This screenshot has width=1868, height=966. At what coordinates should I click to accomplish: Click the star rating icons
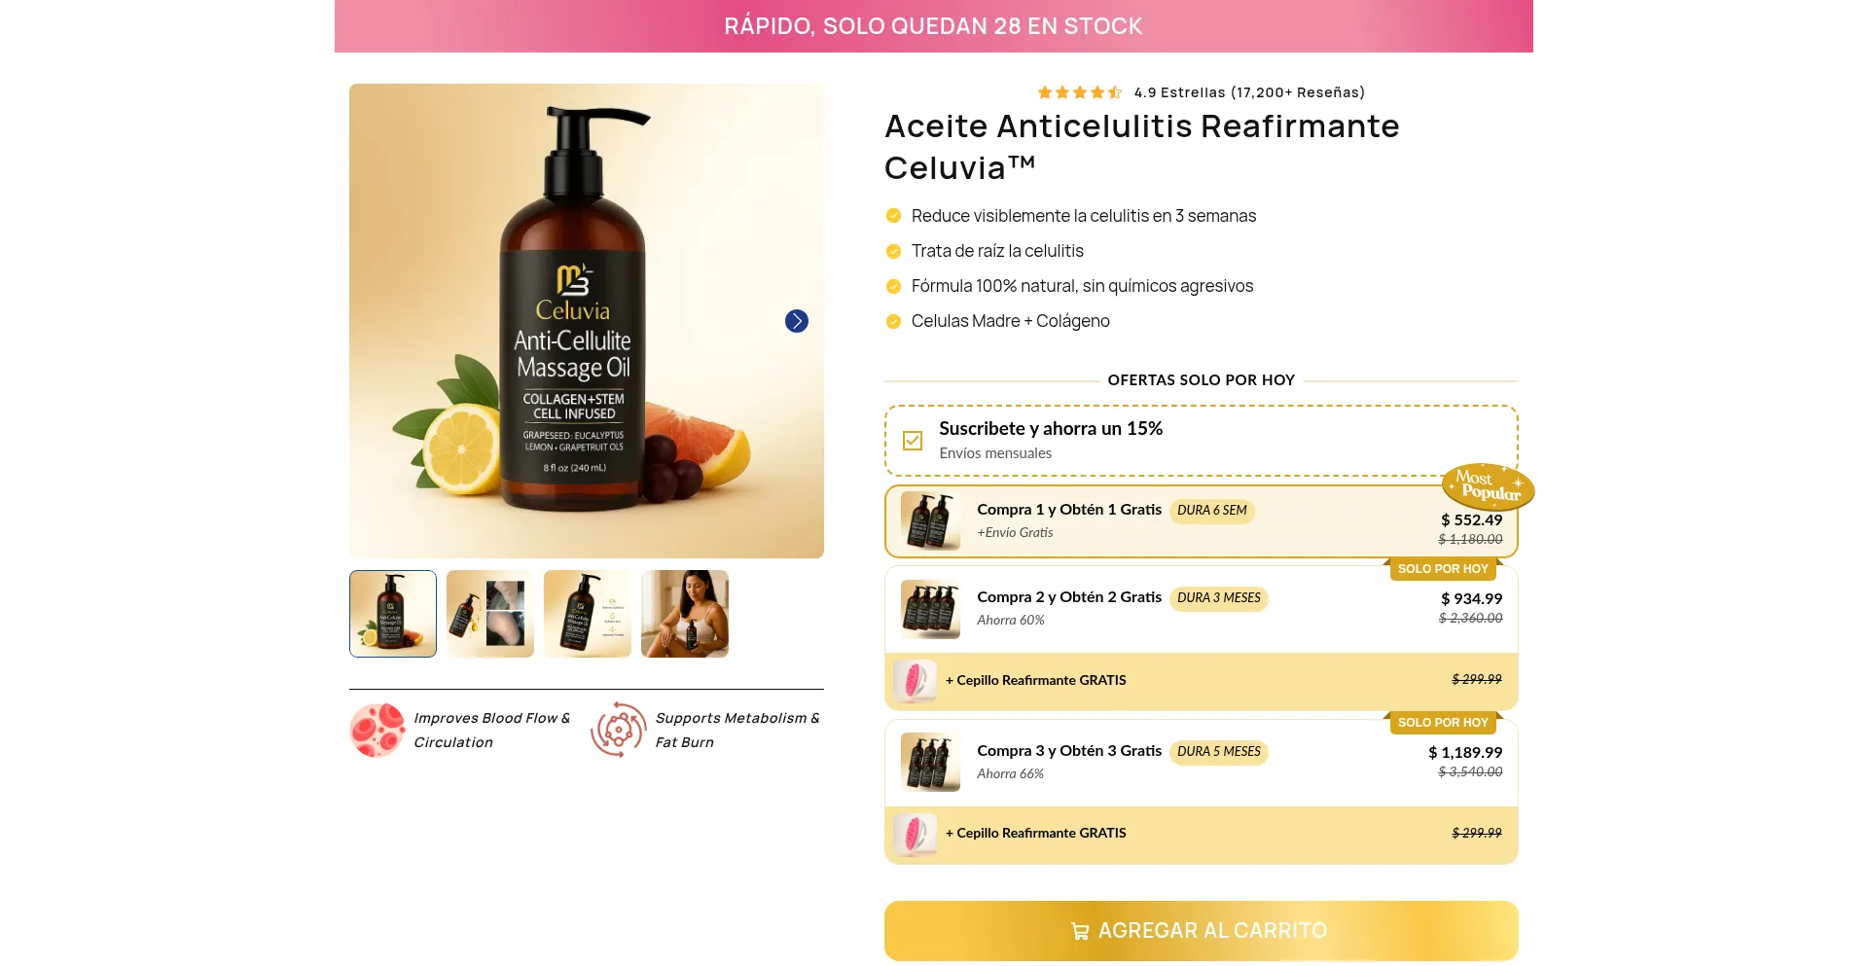click(1080, 92)
